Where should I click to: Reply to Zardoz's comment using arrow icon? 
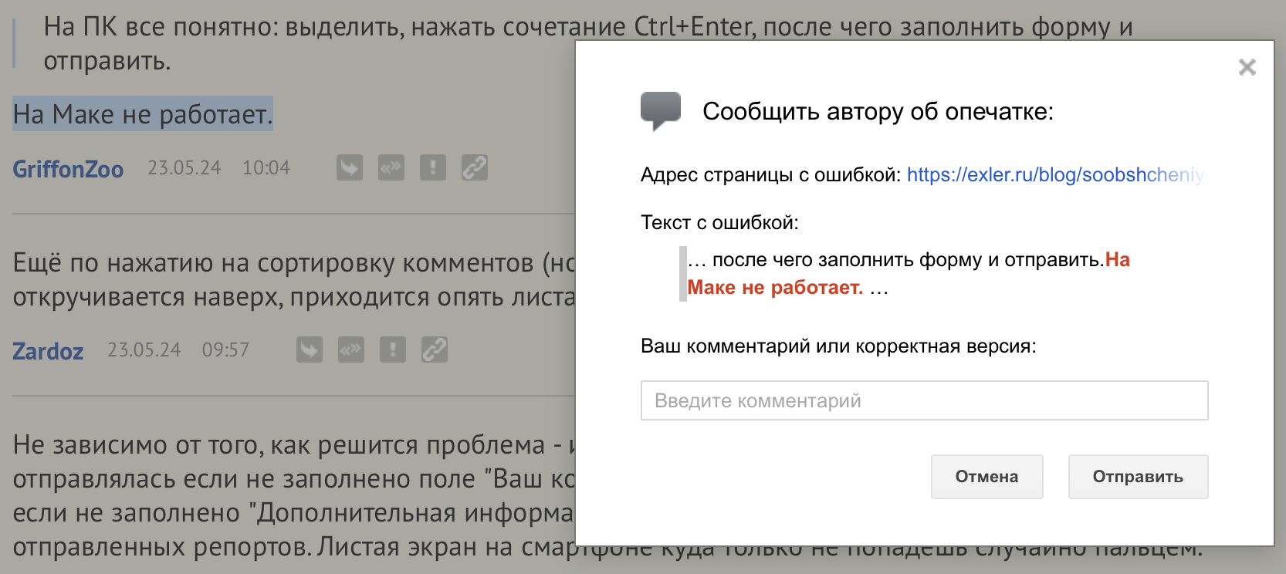coord(310,349)
